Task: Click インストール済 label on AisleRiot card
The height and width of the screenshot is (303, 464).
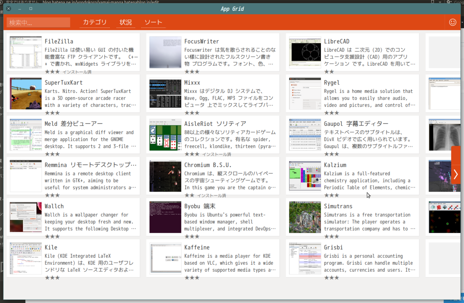Action: pyautogui.click(x=217, y=154)
